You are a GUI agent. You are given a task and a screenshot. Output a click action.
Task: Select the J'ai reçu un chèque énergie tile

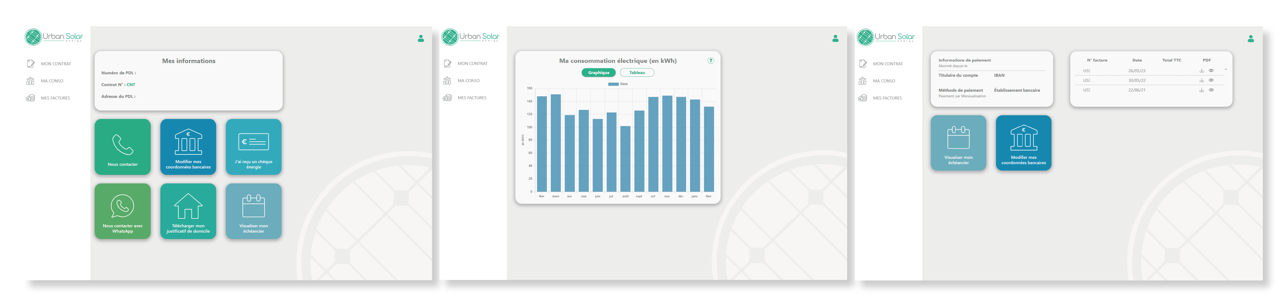pos(254,147)
